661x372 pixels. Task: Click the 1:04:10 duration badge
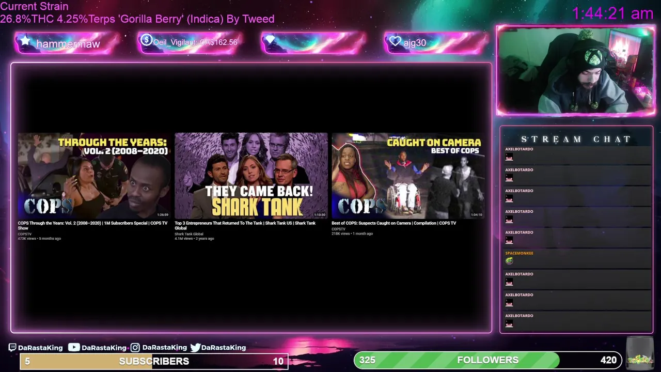click(476, 214)
